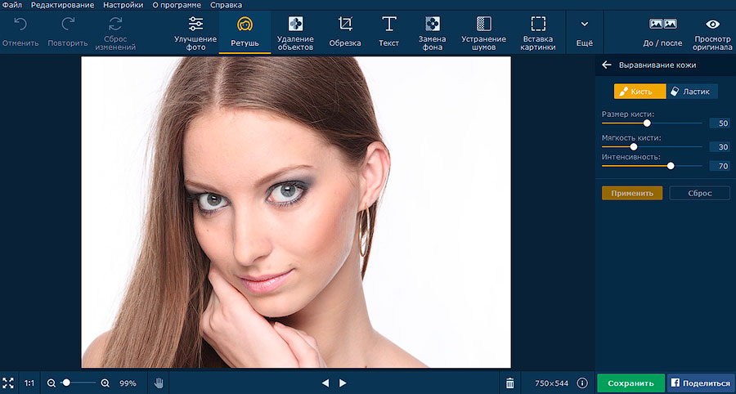Click the Применить apply button
736x394 pixels.
click(632, 193)
